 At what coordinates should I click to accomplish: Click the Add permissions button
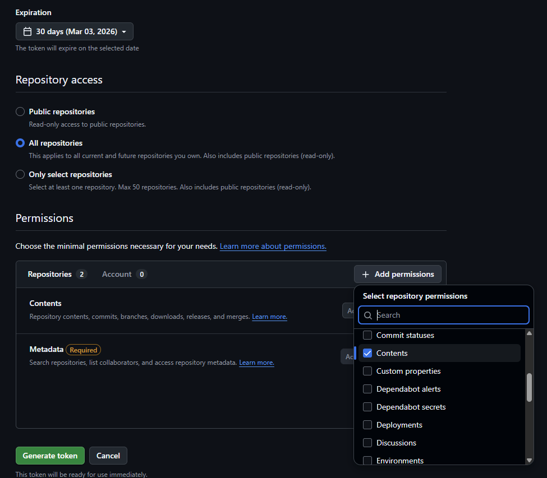(397, 274)
